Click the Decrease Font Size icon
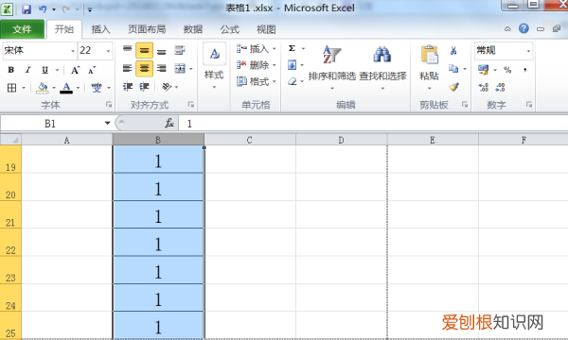 92,70
